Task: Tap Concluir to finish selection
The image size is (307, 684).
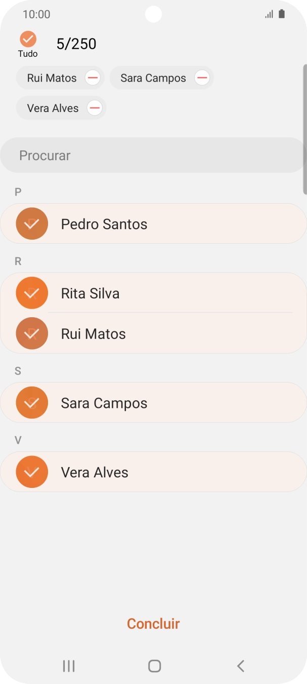Action: (x=153, y=624)
